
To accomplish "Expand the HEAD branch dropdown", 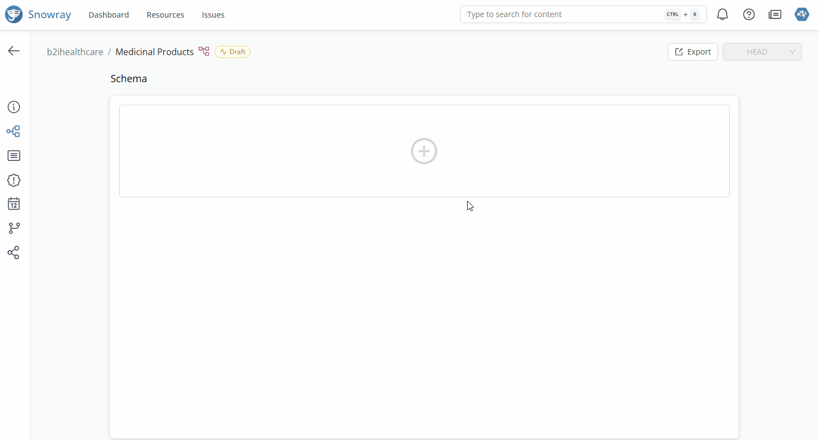I will pyautogui.click(x=762, y=52).
